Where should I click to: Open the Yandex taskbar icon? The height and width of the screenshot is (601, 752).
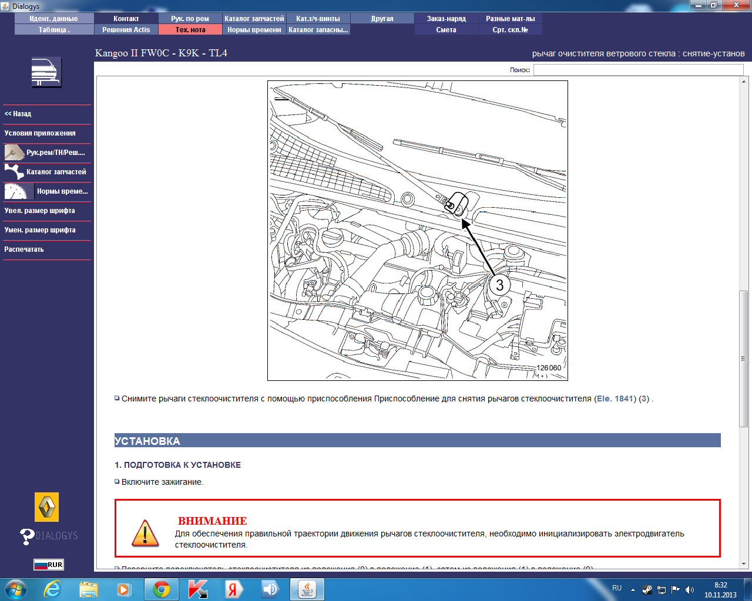[x=233, y=589]
